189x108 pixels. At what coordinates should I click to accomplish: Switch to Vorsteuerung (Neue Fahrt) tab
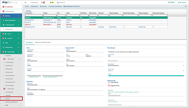[43, 42]
